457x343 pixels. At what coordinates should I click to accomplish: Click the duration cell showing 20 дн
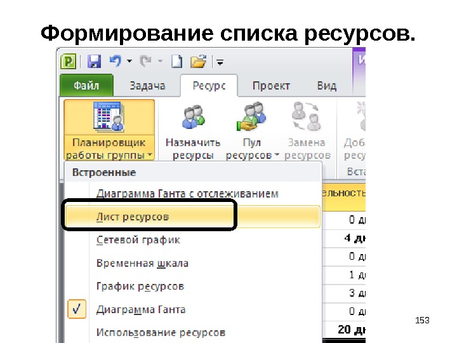[344, 330]
